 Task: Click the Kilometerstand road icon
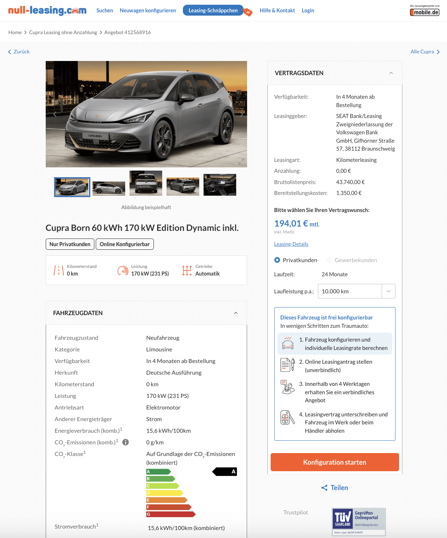pos(59,270)
